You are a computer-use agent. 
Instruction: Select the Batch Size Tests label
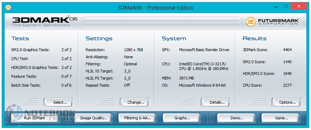click(26, 85)
